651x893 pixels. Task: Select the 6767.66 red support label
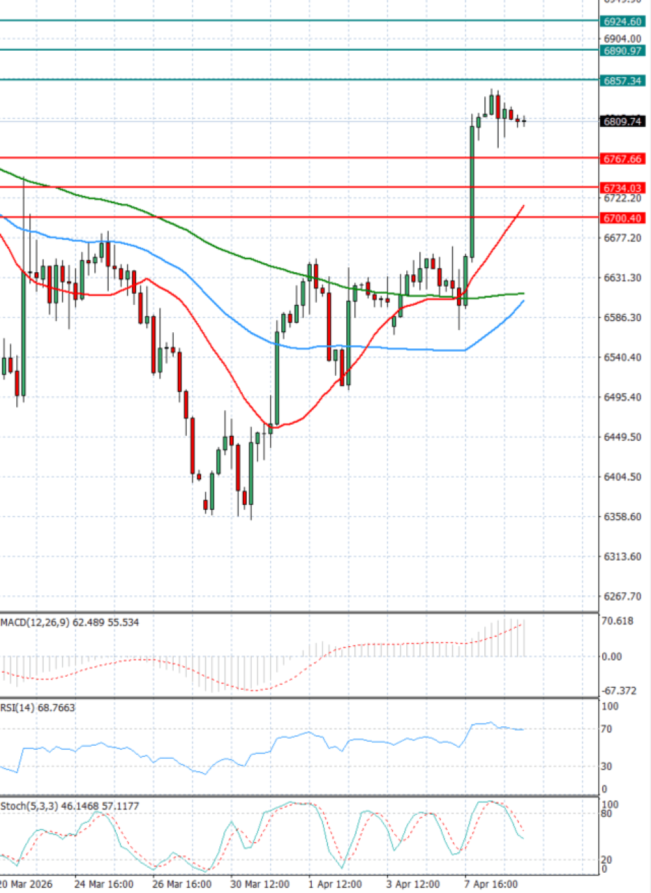coord(622,159)
